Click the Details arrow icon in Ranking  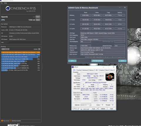pyautogui.click(x=39, y=49)
